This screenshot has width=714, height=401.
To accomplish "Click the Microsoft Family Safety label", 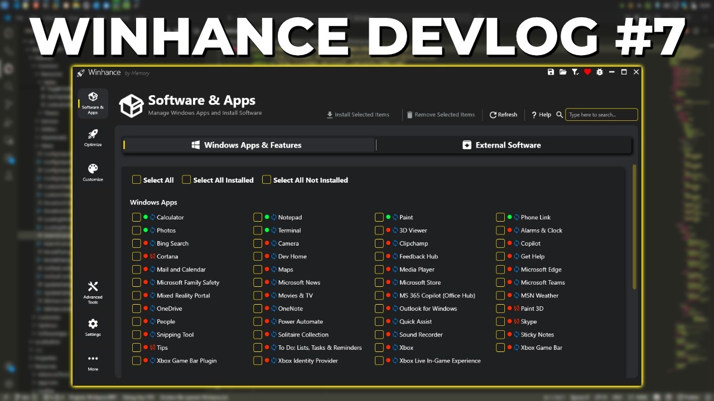I will click(x=188, y=282).
